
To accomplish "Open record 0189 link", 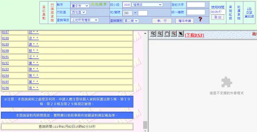I will pos(6,44).
